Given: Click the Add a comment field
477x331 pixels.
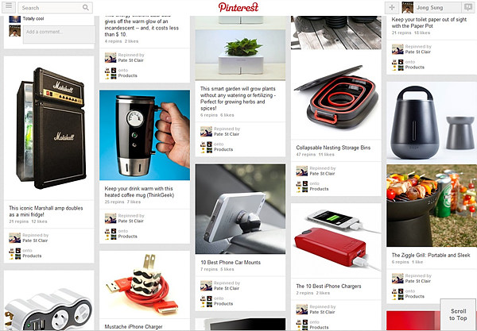Looking at the screenshot, I should point(59,34).
